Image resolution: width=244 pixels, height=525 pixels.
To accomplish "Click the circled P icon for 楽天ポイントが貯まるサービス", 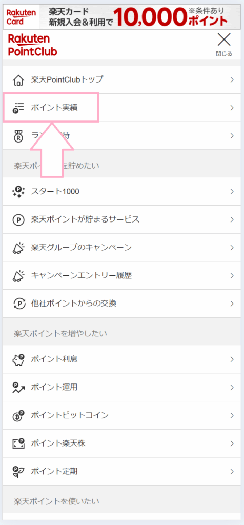I will pos(19,219).
